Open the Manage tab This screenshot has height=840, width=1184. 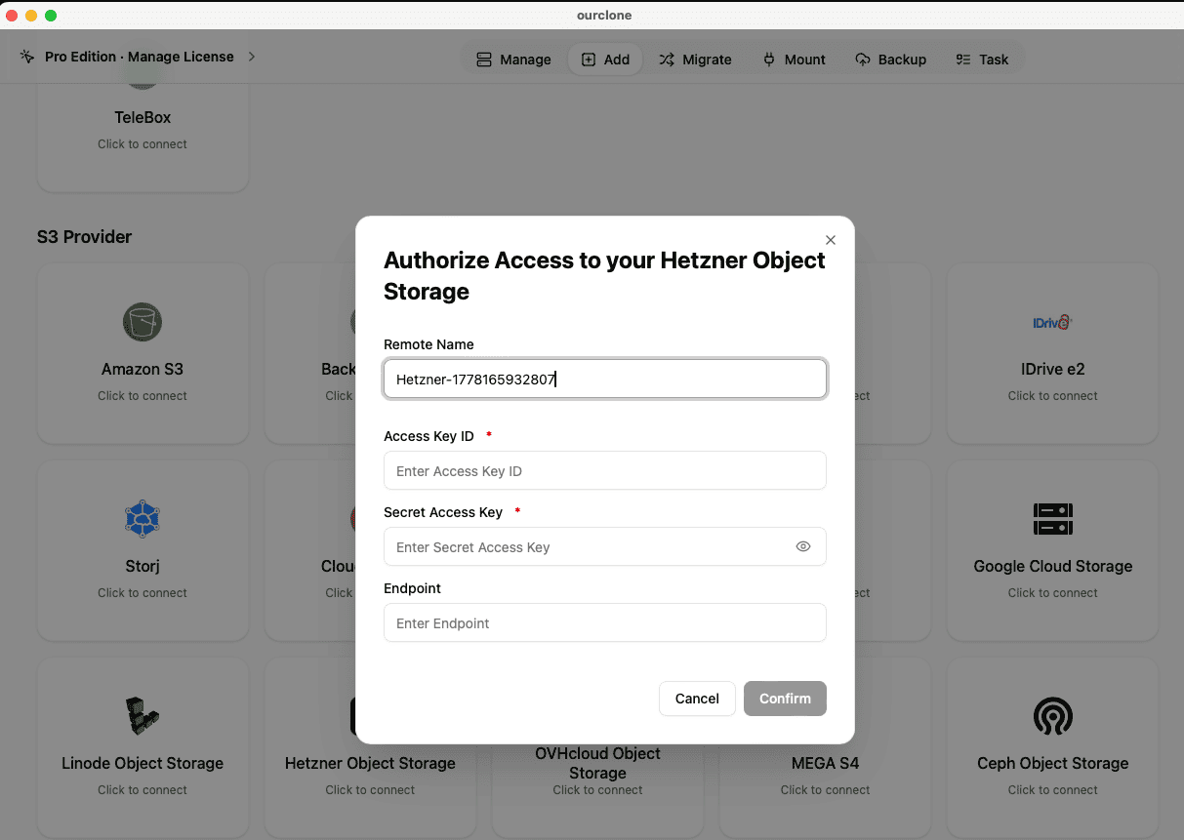pyautogui.click(x=513, y=60)
